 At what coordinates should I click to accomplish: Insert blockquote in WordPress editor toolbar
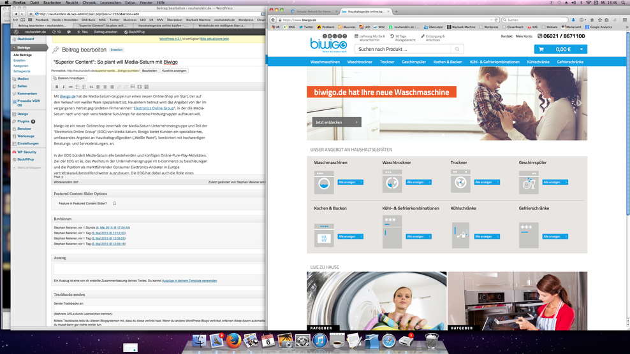91,87
